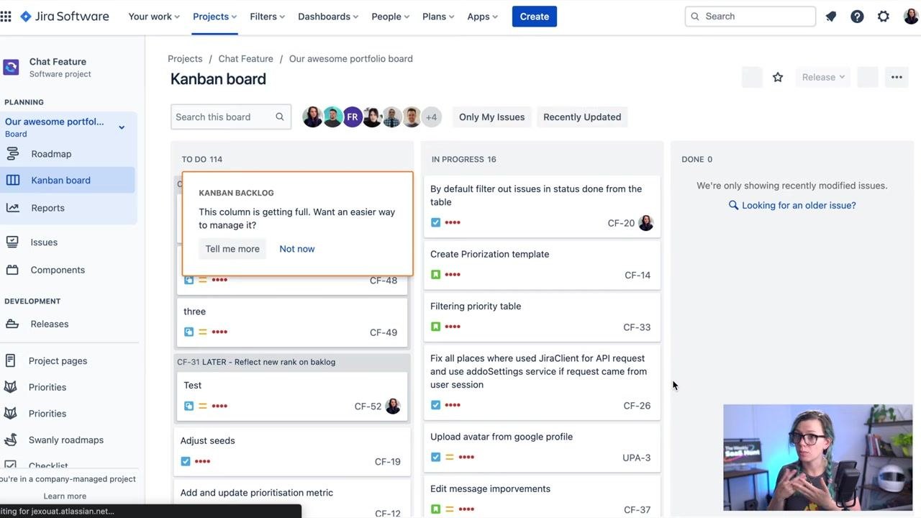
Task: Star the Kanban board
Action: click(x=778, y=77)
